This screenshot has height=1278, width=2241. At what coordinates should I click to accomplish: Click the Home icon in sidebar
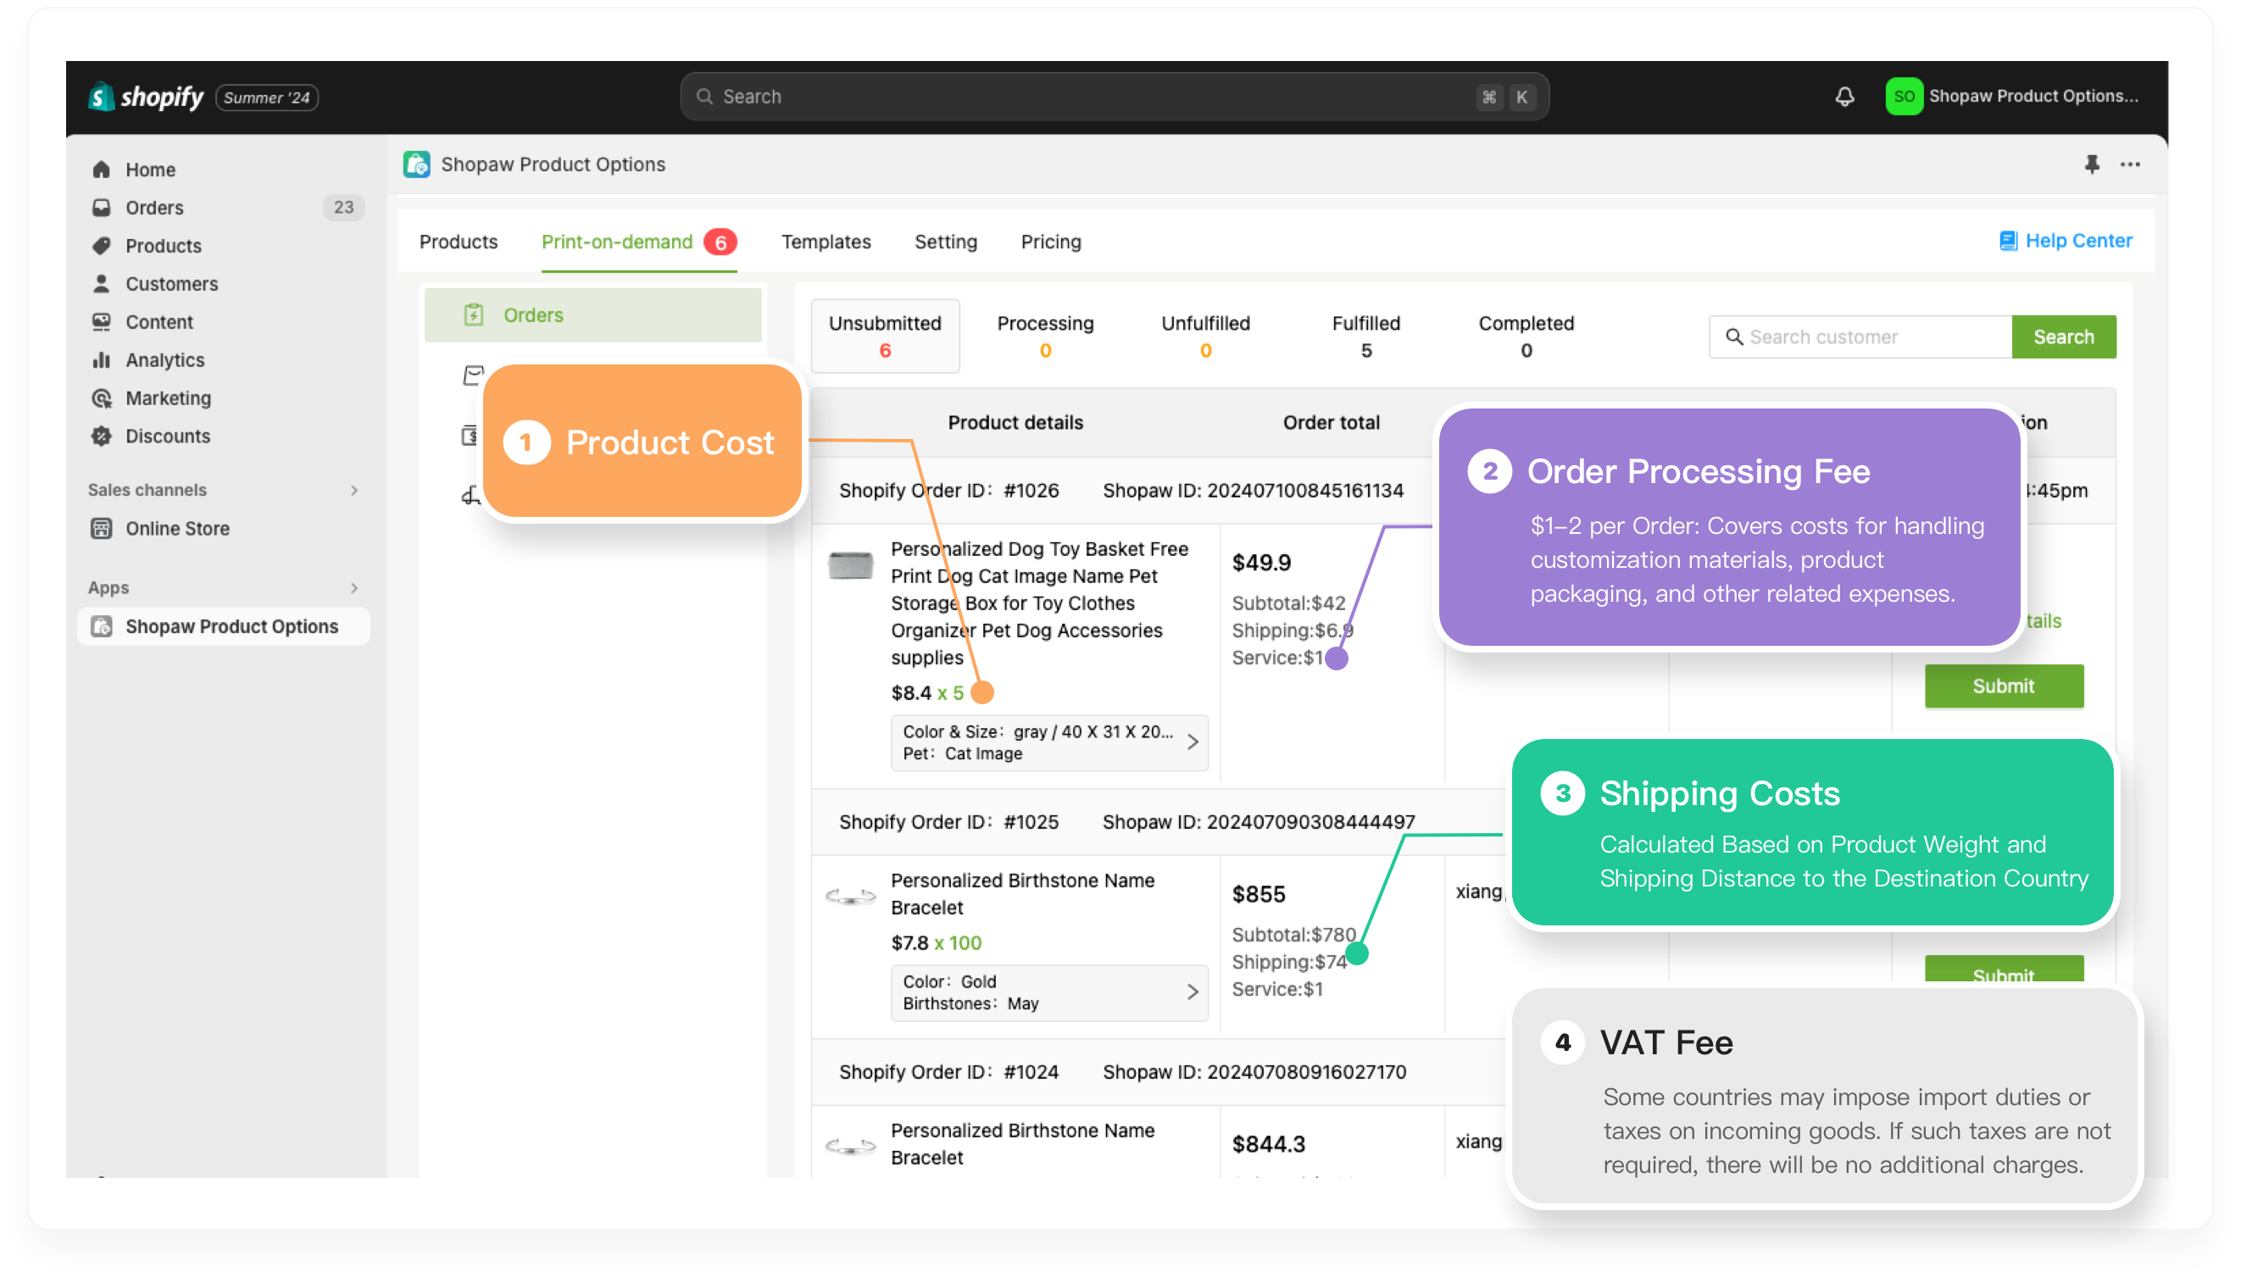click(x=102, y=169)
